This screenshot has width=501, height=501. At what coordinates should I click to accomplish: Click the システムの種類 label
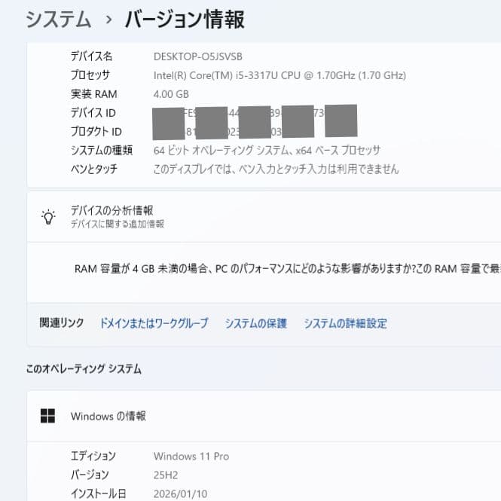[102, 150]
